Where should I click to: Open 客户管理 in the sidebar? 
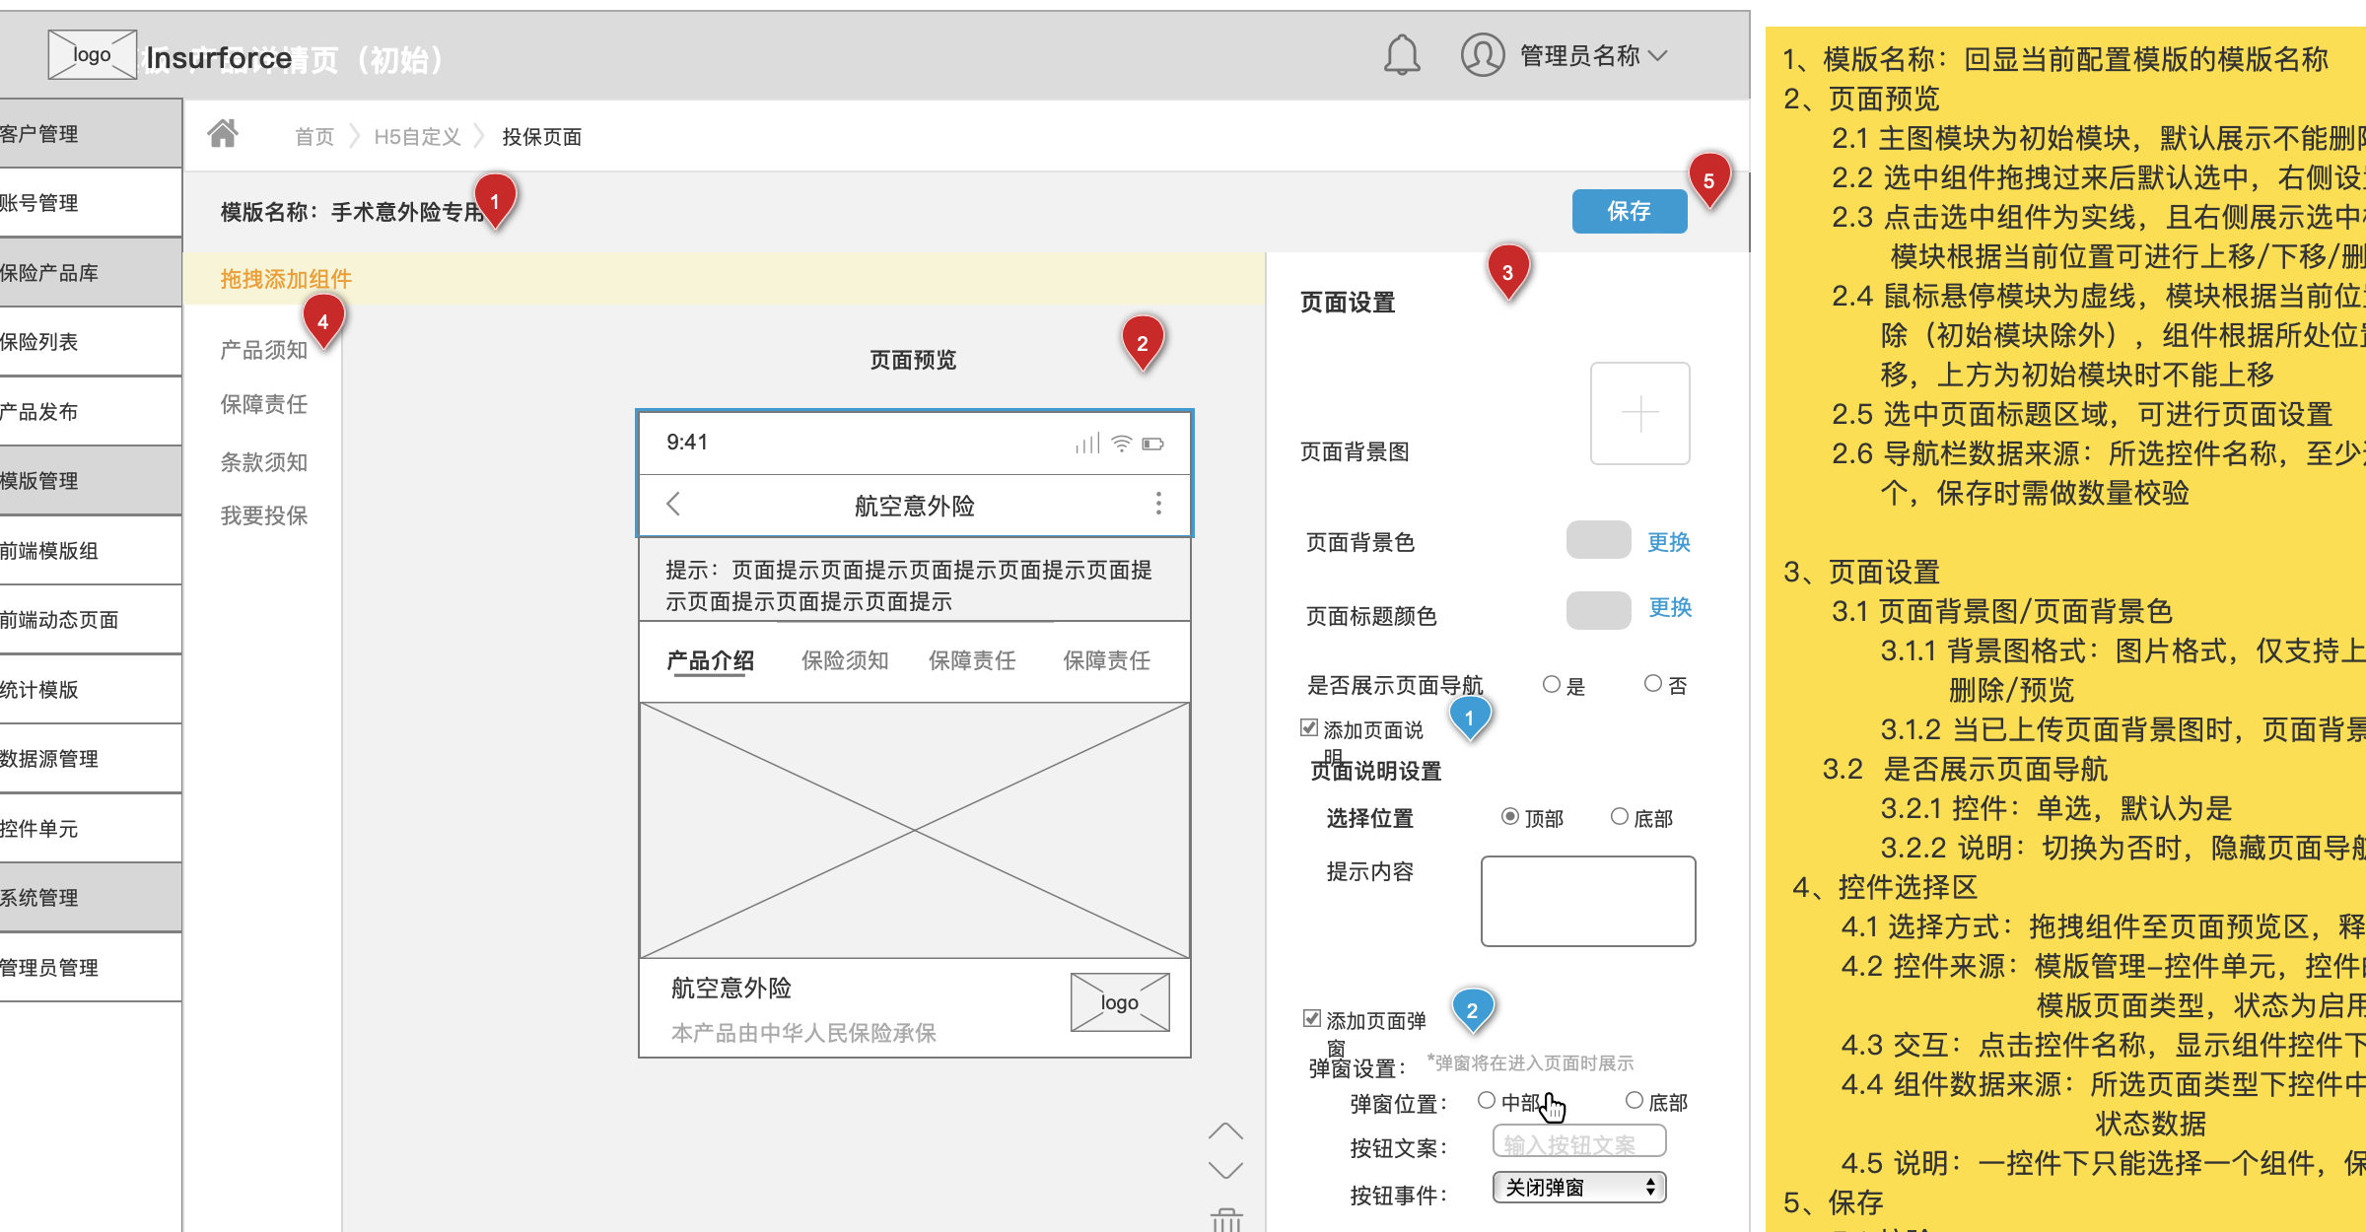91,133
